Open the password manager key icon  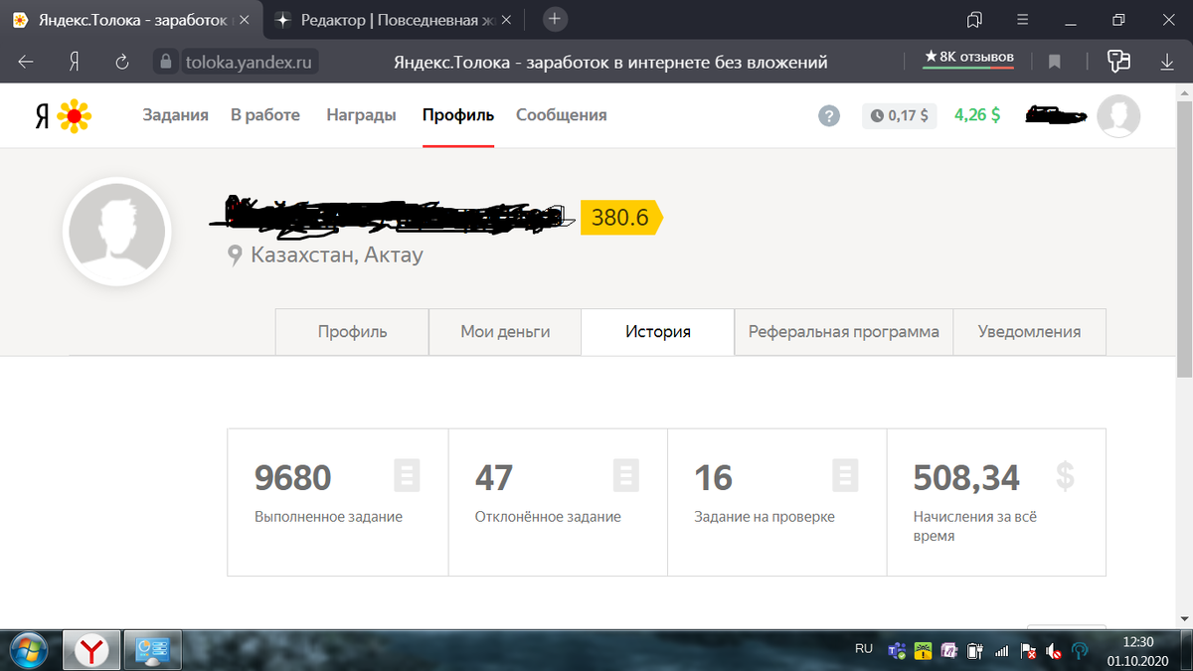pos(1119,61)
